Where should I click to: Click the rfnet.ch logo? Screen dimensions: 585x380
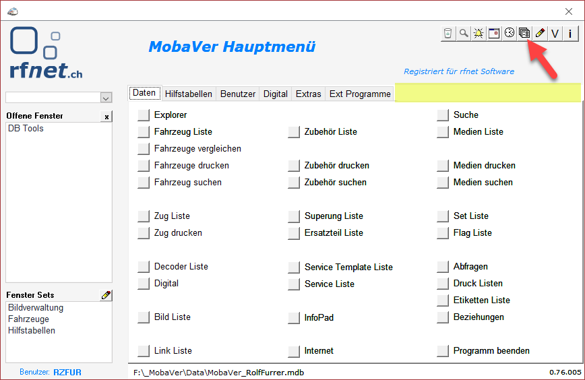pos(46,53)
